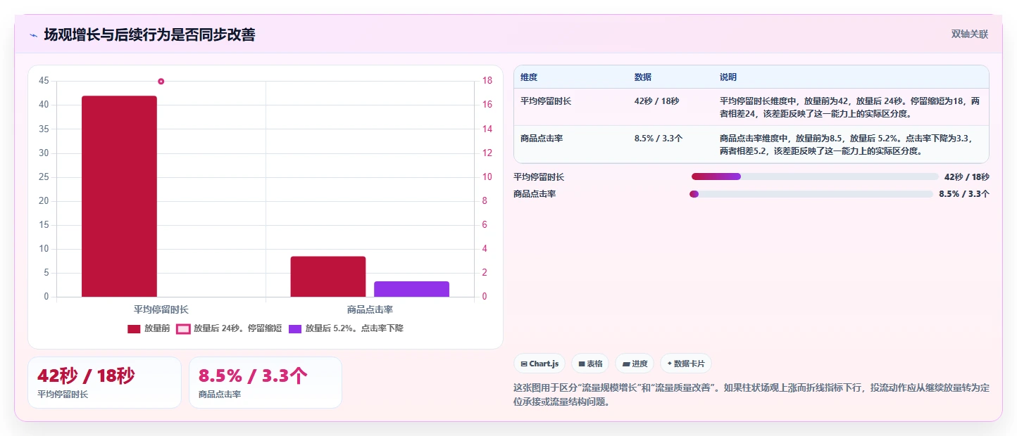Click the 商品点击率 progress bar
The width and height of the screenshot is (1017, 436).
pyautogui.click(x=811, y=194)
